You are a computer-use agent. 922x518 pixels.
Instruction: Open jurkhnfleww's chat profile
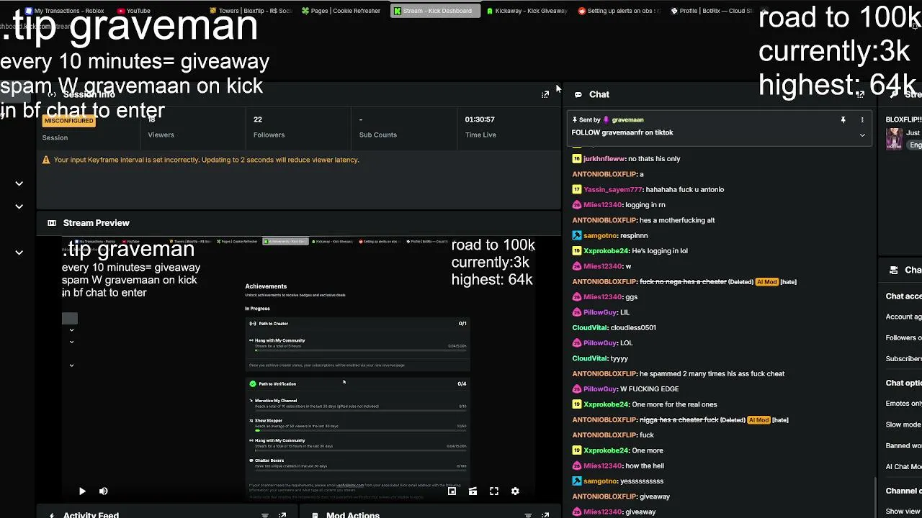pyautogui.click(x=604, y=159)
